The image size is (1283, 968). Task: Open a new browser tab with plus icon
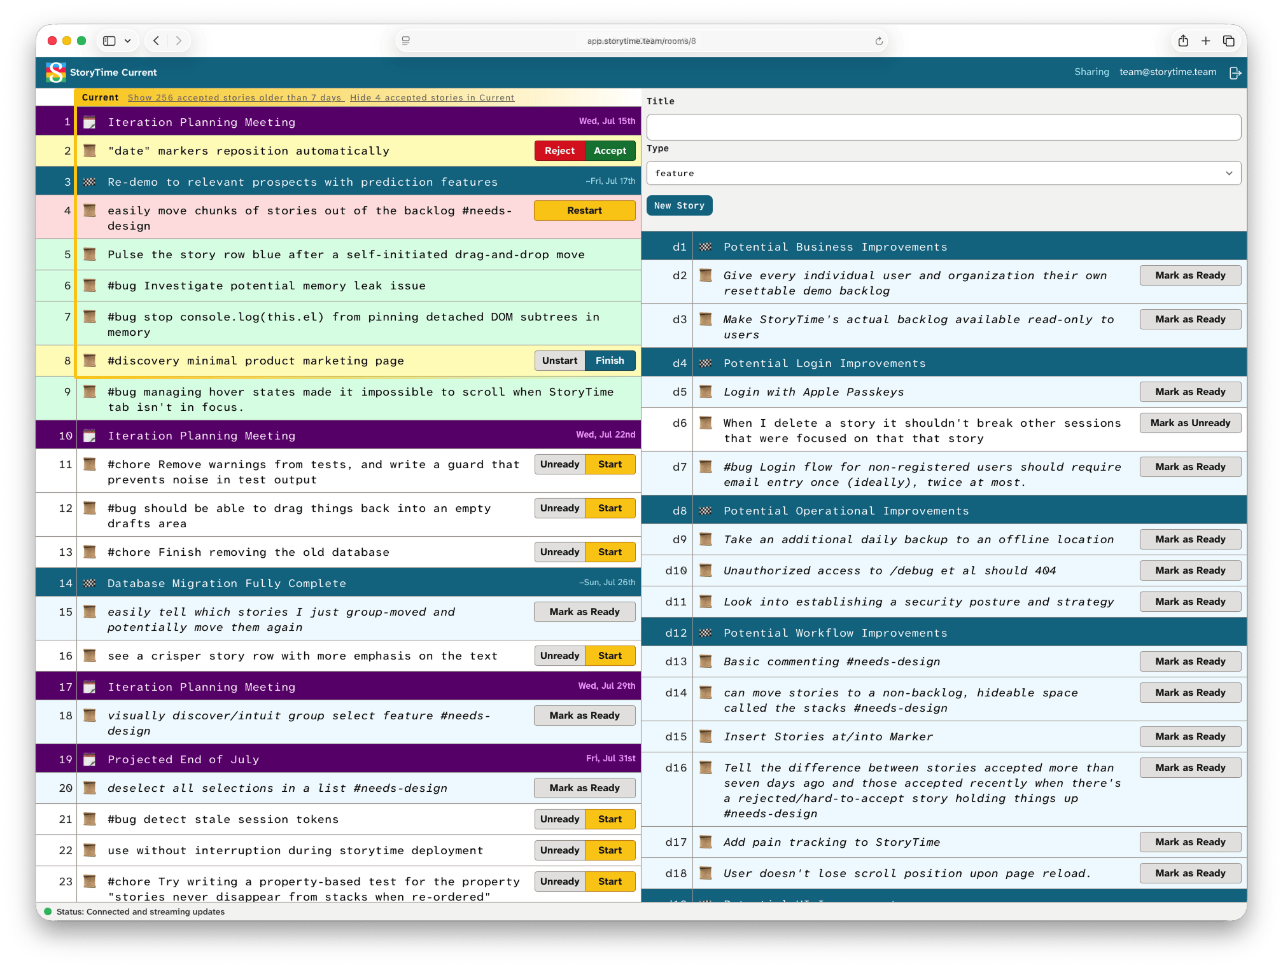(1206, 41)
